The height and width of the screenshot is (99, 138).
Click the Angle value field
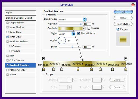(71, 40)
